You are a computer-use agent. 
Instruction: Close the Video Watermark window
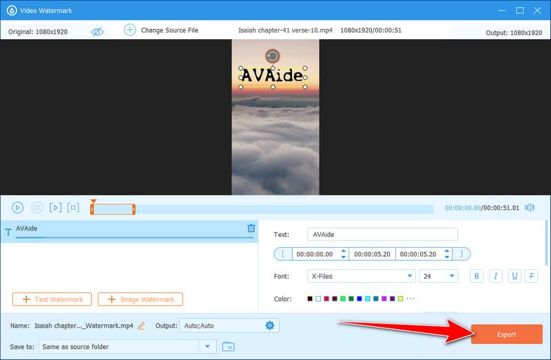coord(537,10)
